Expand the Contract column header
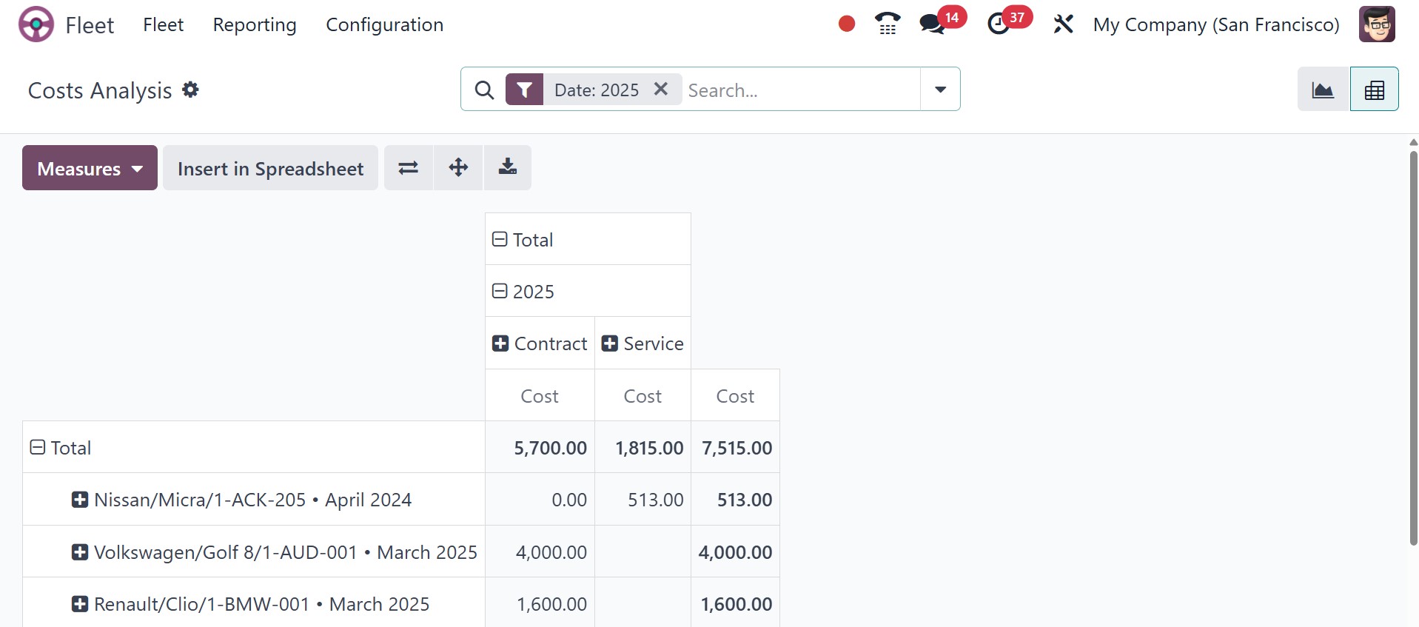1419x627 pixels. click(500, 343)
